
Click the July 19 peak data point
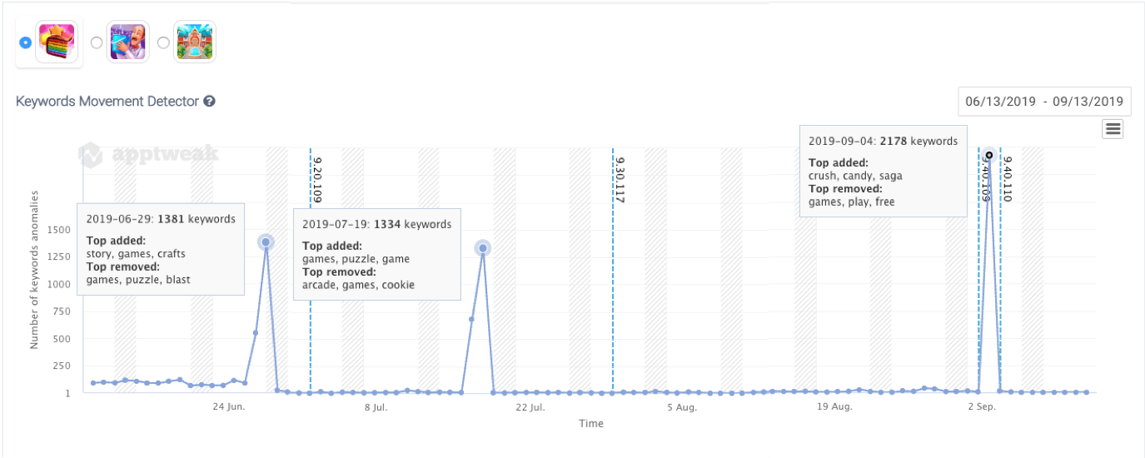click(x=482, y=248)
